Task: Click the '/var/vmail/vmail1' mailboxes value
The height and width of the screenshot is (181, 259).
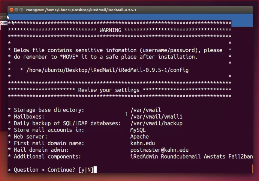Action: pyautogui.click(x=156, y=117)
